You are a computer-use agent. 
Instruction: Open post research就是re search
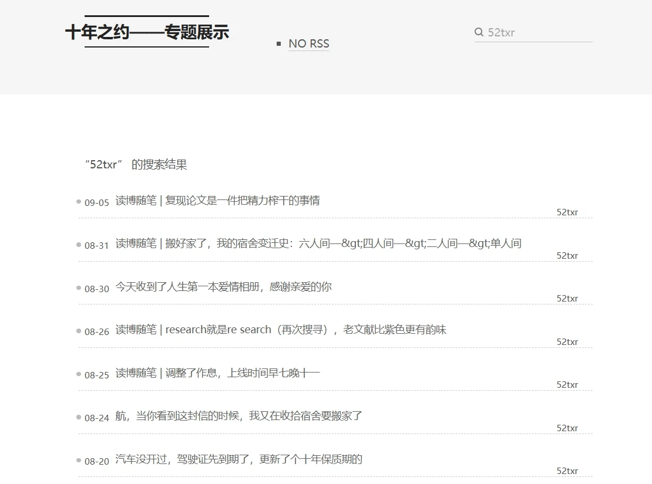281,330
